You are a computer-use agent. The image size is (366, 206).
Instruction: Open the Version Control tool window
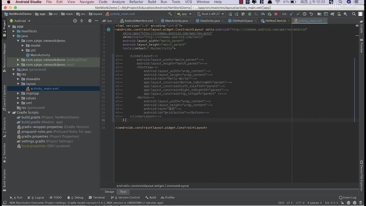(x=125, y=197)
